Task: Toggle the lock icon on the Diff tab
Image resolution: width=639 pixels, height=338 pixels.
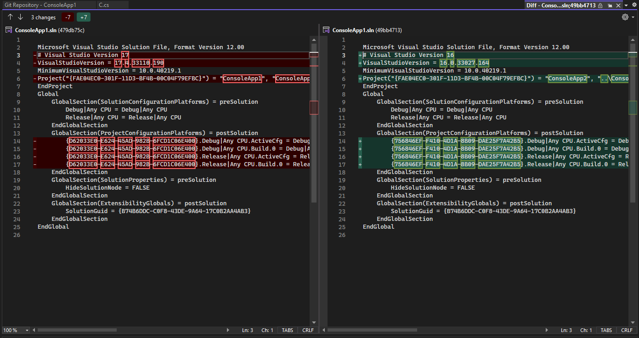Action: (600, 5)
